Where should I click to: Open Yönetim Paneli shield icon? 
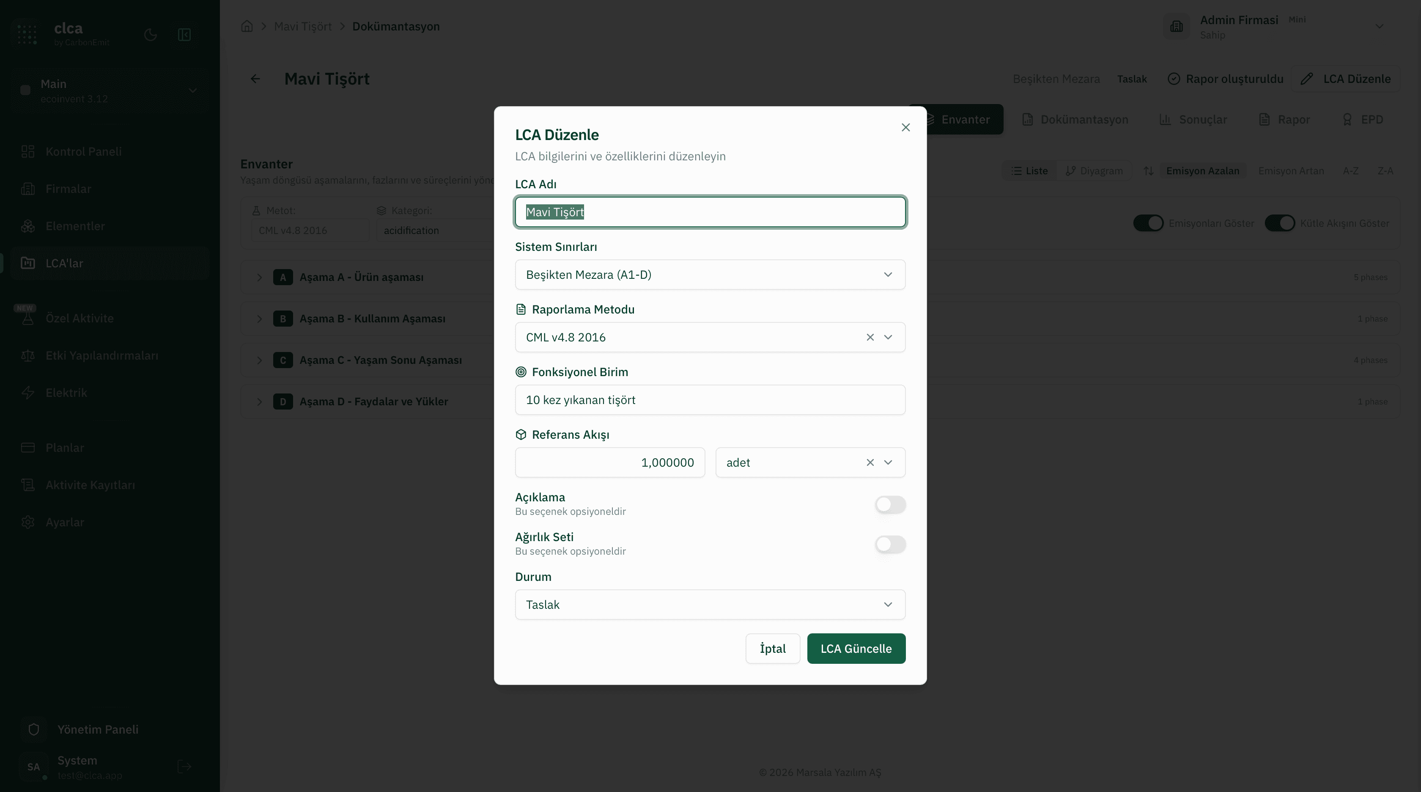click(x=34, y=729)
